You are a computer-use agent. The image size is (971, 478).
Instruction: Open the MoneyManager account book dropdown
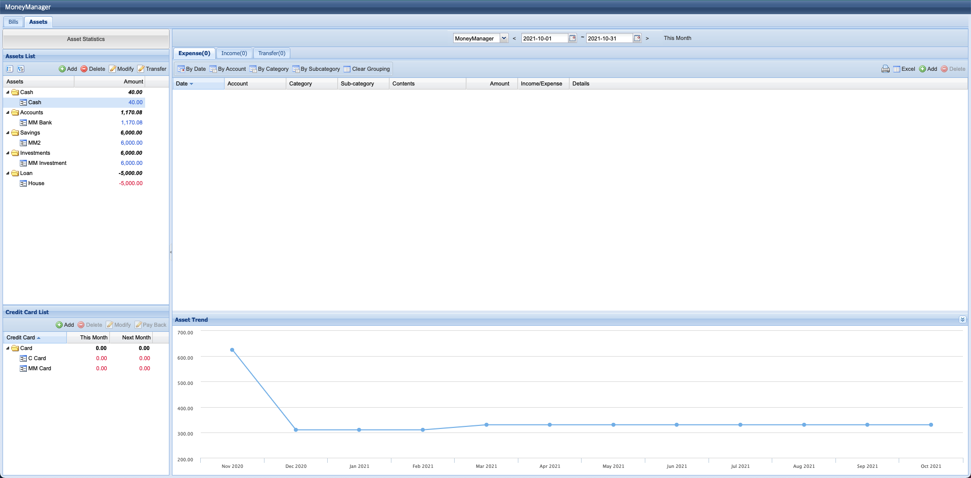(x=504, y=38)
